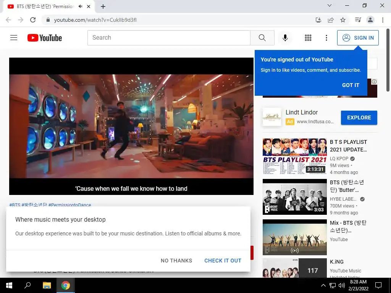
Task: Click the search magnifier button
Action: pyautogui.click(x=262, y=38)
